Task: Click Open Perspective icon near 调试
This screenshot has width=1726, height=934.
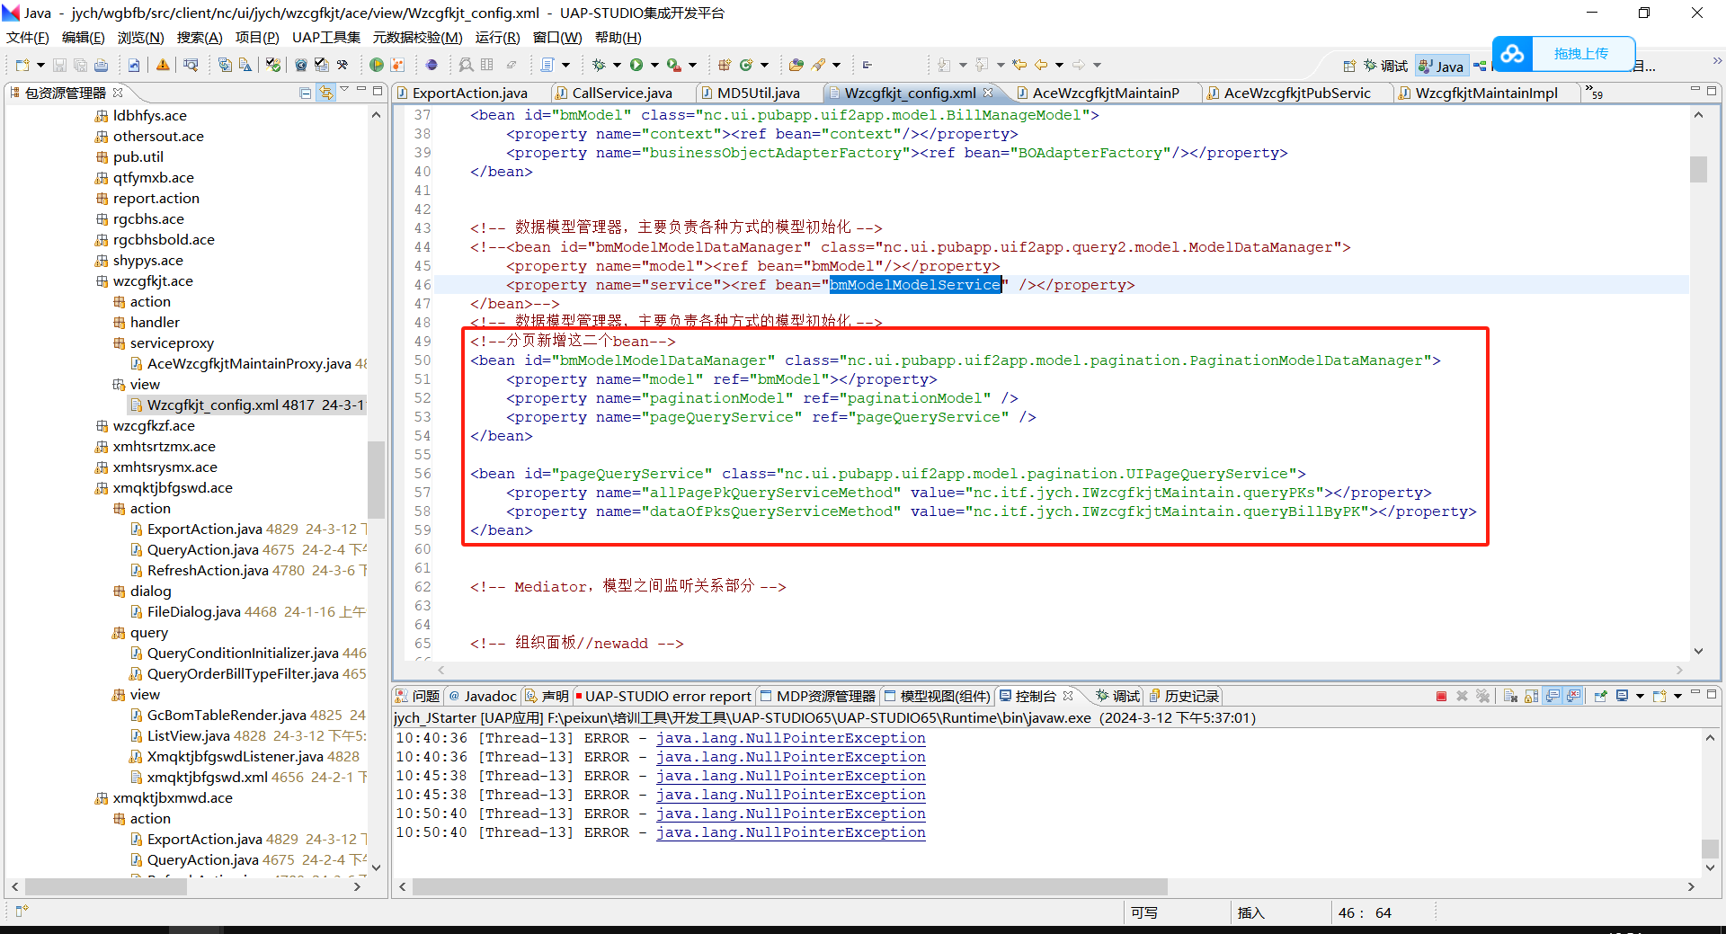Action: (x=1349, y=66)
